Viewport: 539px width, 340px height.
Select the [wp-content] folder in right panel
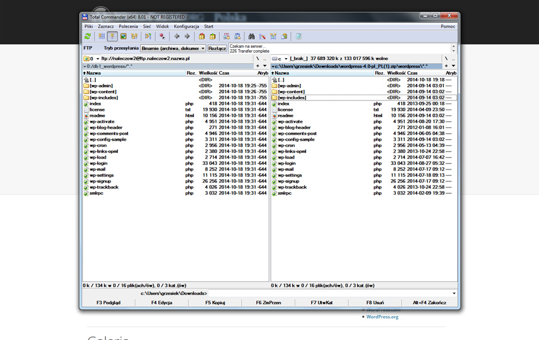[x=364, y=92]
